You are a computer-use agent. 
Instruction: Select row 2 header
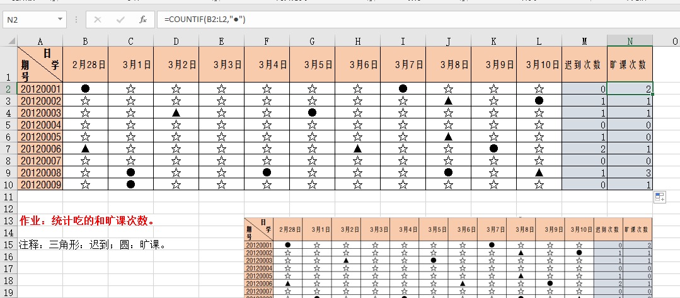click(9, 89)
